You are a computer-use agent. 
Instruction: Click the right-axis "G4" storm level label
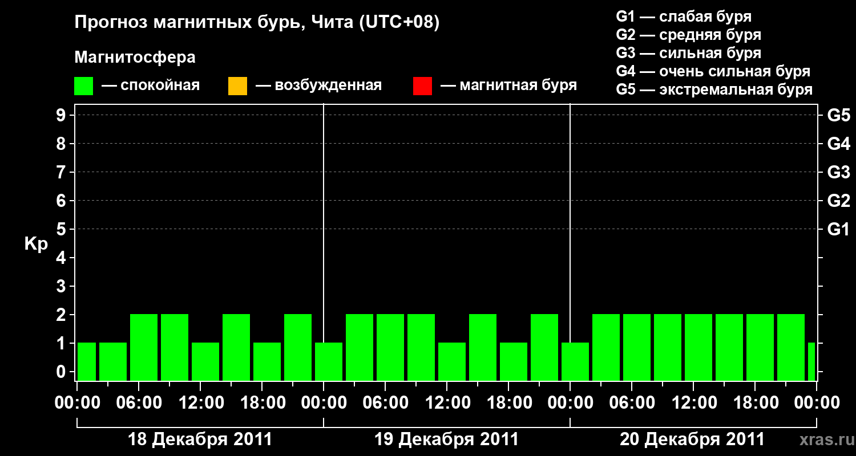pos(838,144)
